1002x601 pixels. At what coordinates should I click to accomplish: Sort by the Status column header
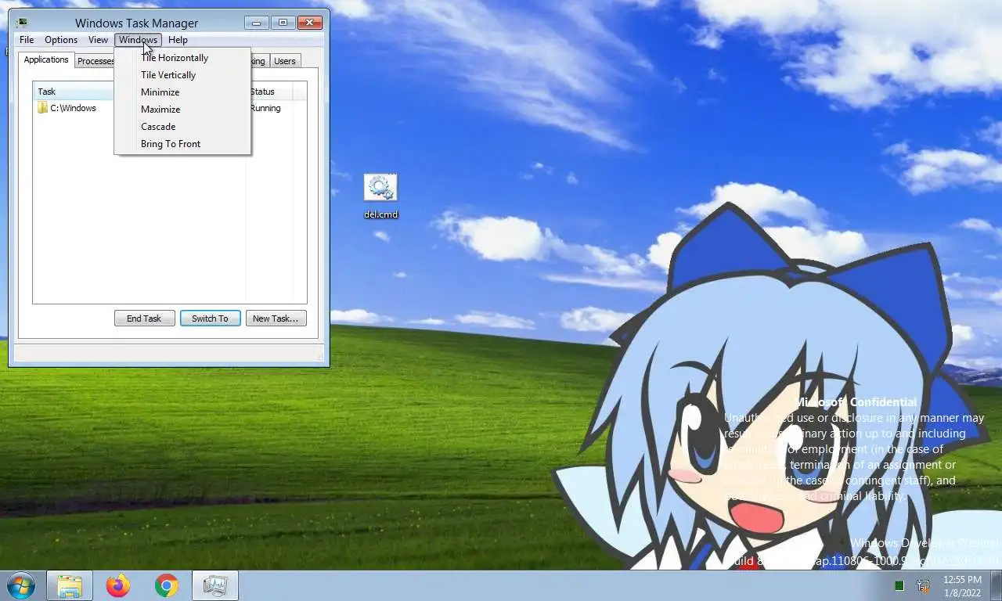[x=270, y=92]
